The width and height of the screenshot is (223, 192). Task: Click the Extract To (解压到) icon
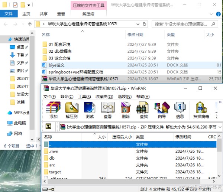(71, 110)
